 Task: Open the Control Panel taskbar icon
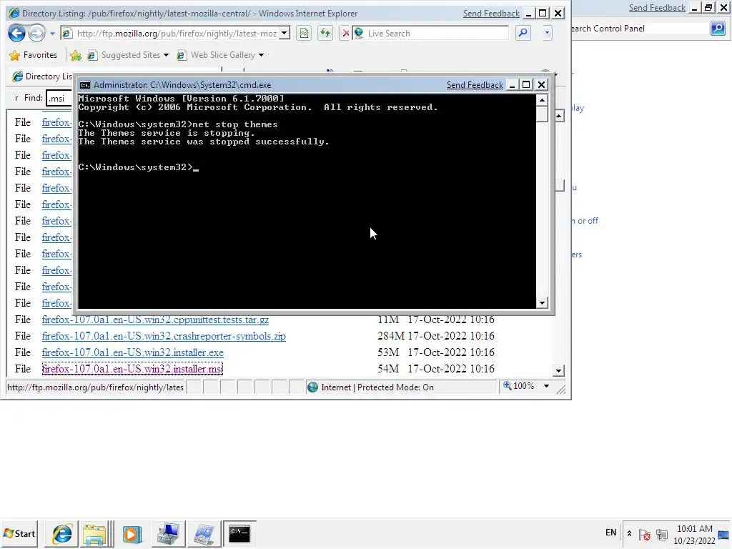(204, 533)
